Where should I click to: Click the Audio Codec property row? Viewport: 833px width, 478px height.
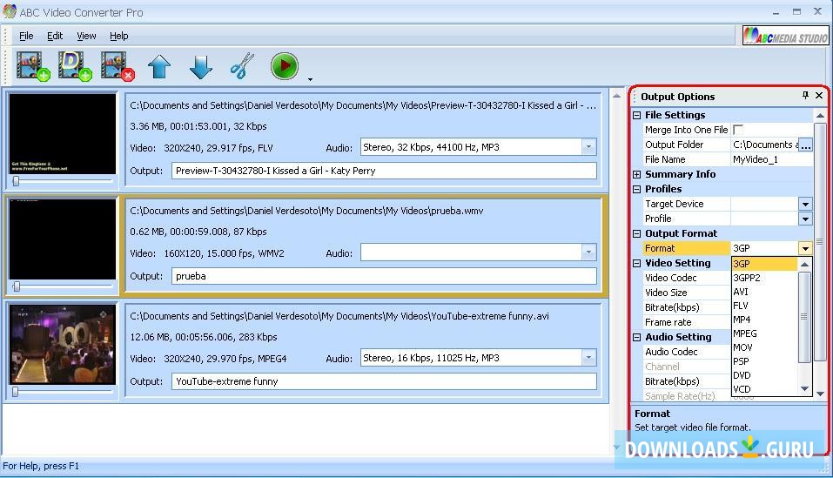tap(687, 352)
